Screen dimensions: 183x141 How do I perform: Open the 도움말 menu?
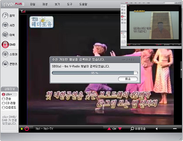pyautogui.click(x=83, y=4)
